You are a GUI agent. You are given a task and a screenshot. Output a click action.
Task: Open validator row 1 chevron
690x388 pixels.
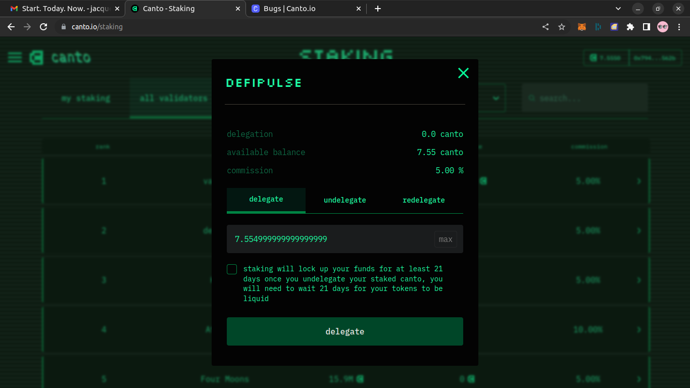pos(639,181)
